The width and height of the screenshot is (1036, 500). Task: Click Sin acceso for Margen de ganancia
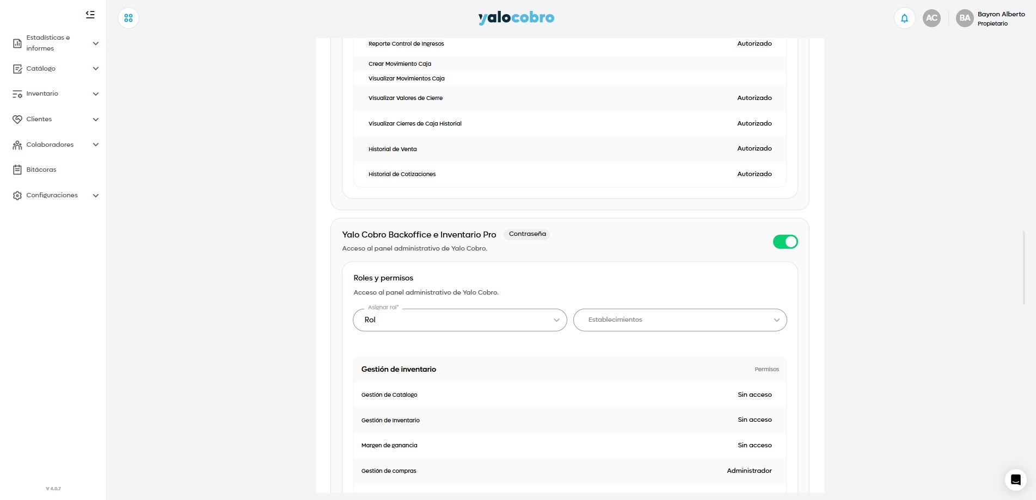tap(755, 445)
